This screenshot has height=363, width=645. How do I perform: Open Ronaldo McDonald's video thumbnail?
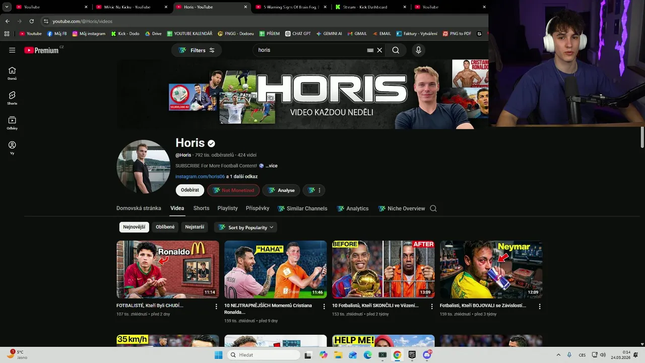(168, 269)
